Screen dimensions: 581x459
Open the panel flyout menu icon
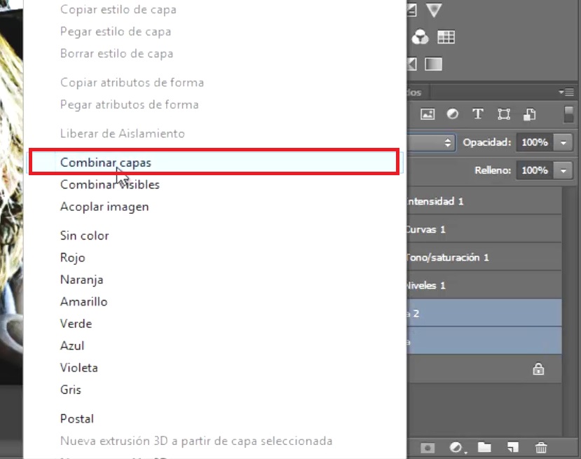pos(566,92)
